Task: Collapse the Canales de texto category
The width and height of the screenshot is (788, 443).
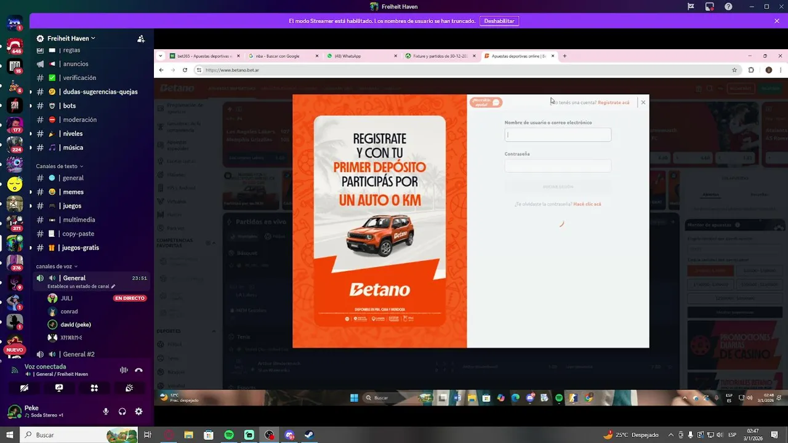Action: pos(59,166)
